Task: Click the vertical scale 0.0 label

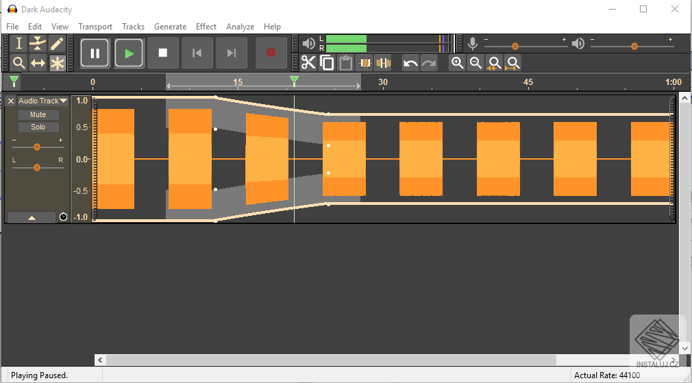Action: (x=82, y=159)
